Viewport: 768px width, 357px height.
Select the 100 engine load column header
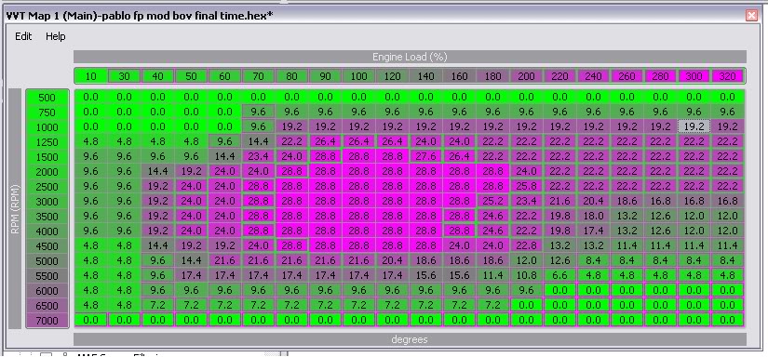coord(359,76)
